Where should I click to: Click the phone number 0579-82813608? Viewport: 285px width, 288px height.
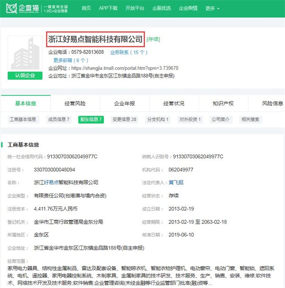click(x=88, y=52)
